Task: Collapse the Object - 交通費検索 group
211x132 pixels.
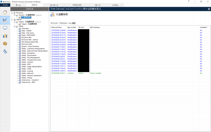Action: (15, 22)
